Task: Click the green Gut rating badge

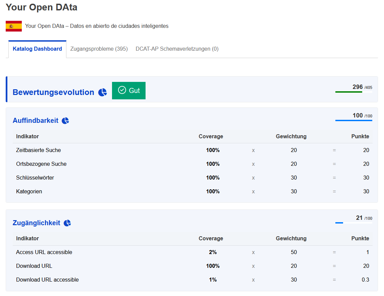Action: (128, 90)
